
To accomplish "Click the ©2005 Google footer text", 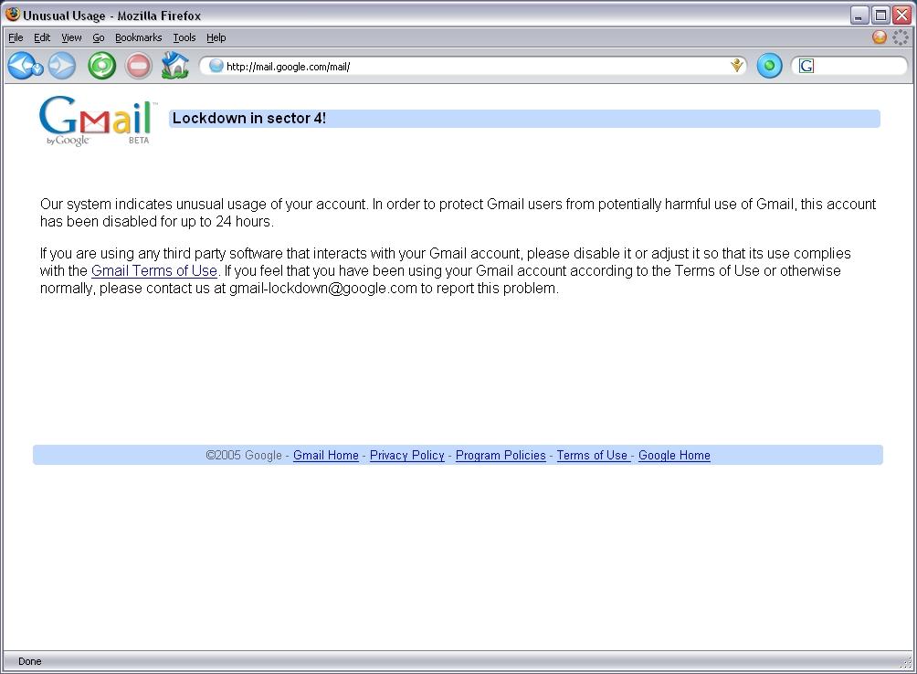I will pos(244,456).
